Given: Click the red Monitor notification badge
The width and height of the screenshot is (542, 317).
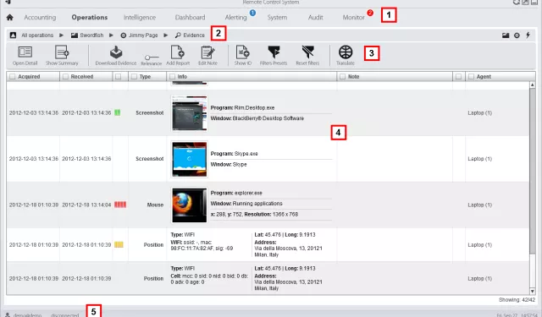Looking at the screenshot, I should click(370, 13).
